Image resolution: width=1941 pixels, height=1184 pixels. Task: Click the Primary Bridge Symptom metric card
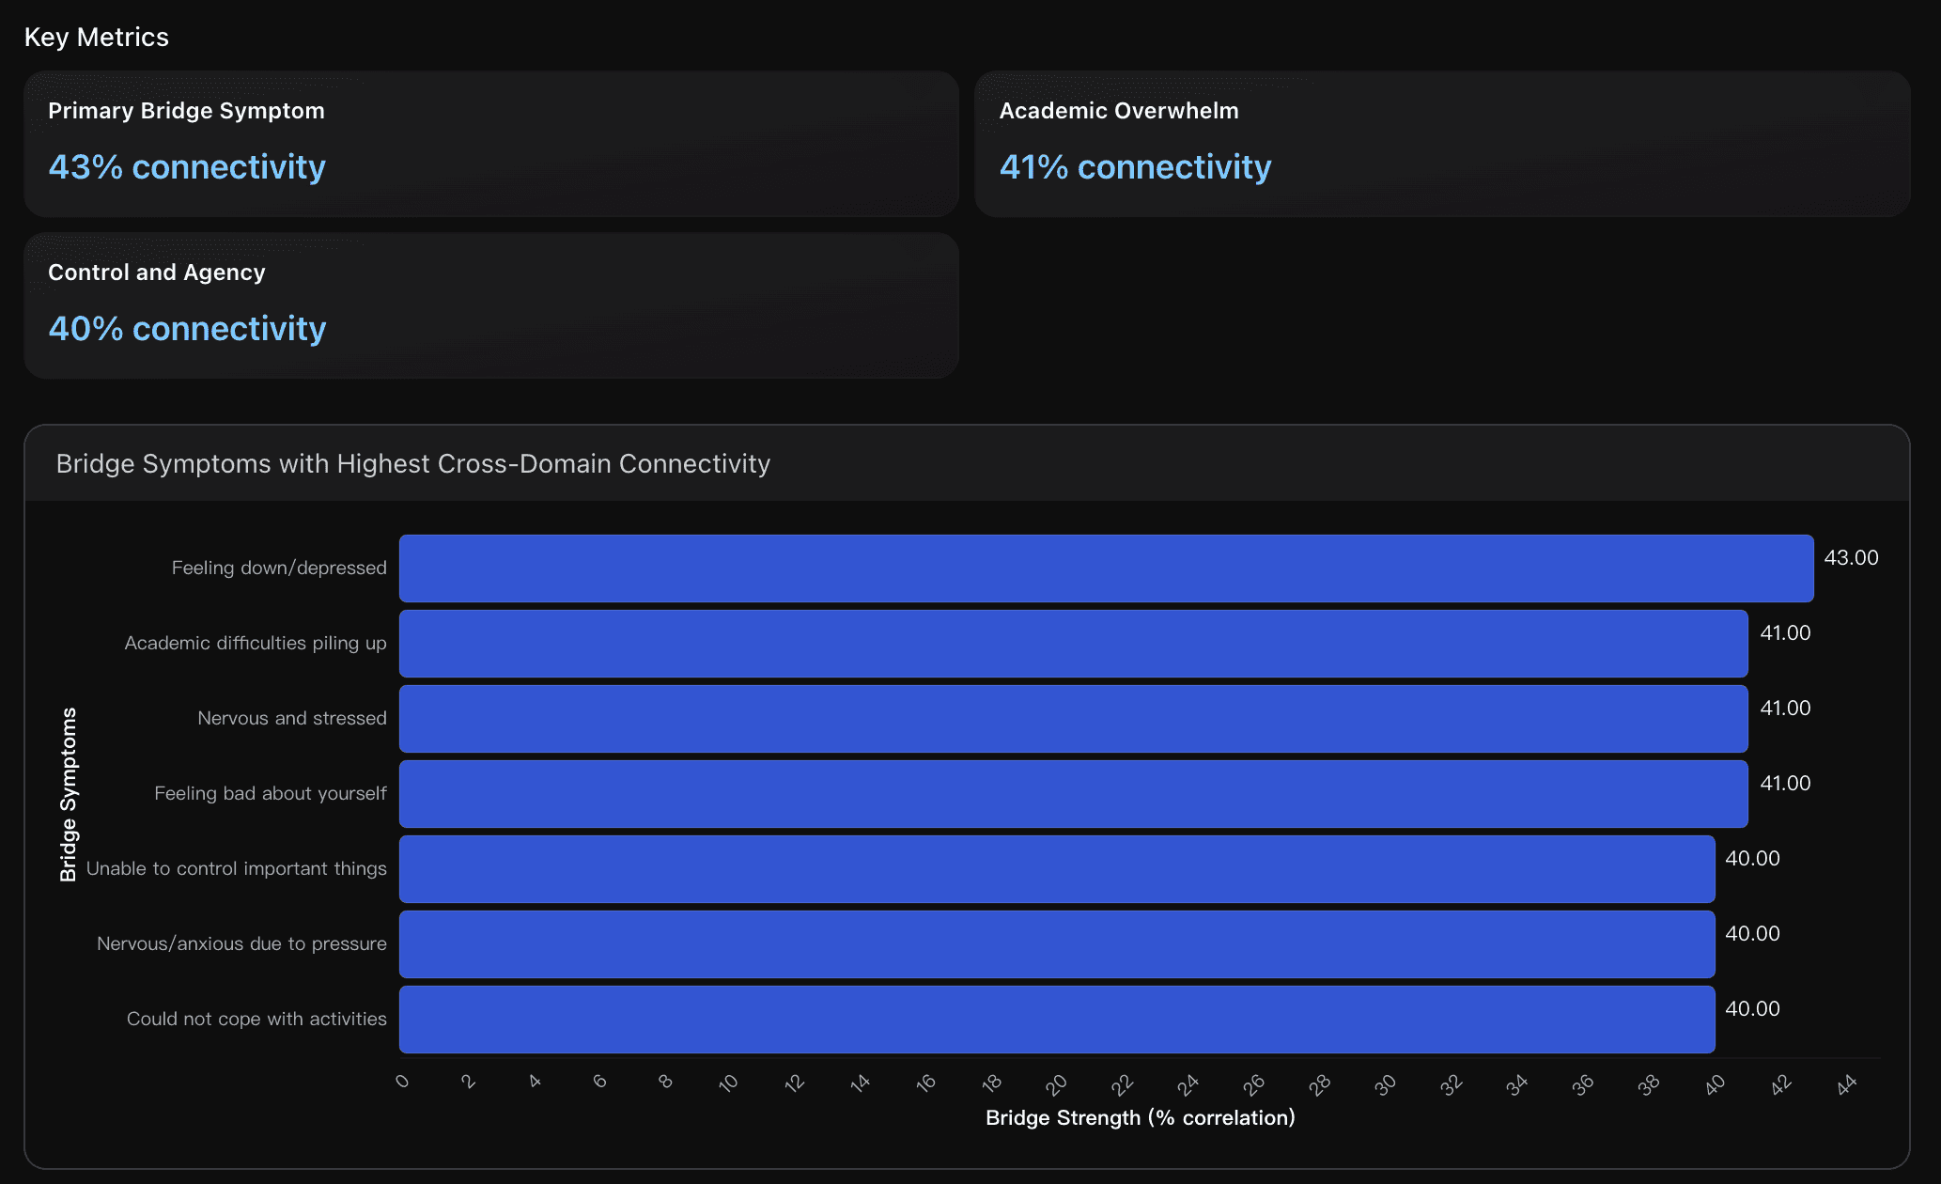tap(490, 143)
